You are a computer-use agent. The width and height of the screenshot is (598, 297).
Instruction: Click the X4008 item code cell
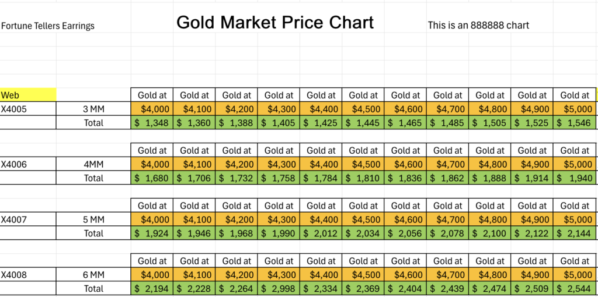tap(14, 275)
